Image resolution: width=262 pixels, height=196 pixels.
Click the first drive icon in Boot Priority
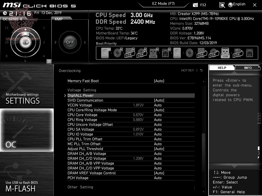tap(105, 53)
